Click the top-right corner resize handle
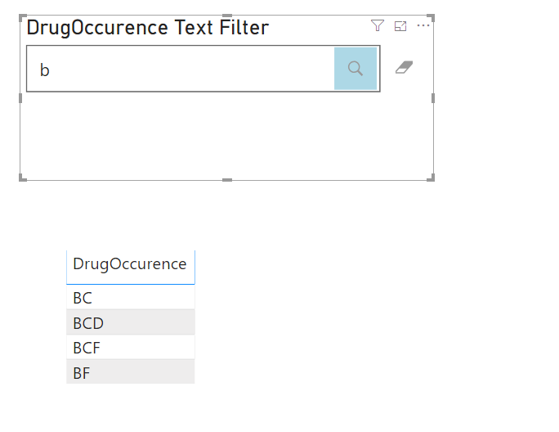 coord(431,17)
